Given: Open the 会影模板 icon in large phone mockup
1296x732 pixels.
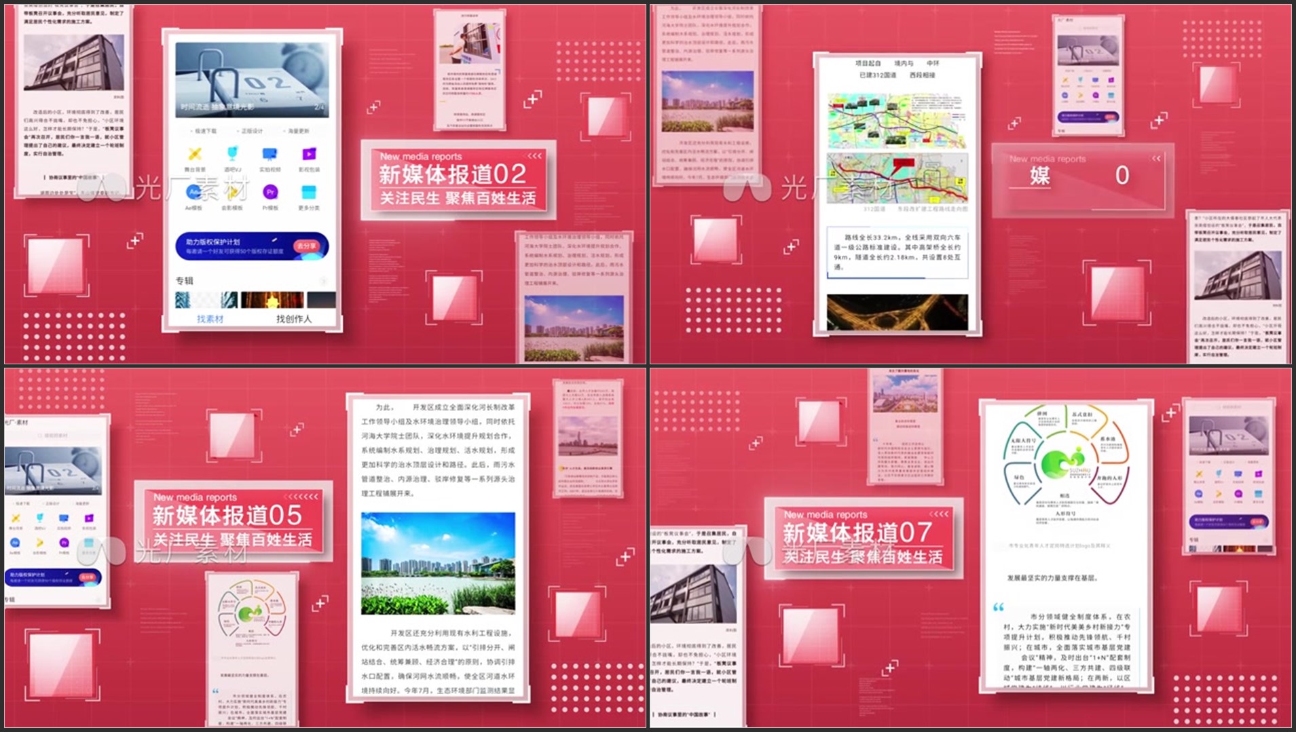Looking at the screenshot, I should 232,193.
